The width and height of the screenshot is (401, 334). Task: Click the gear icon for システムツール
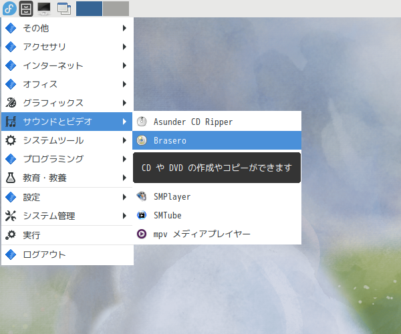click(11, 140)
